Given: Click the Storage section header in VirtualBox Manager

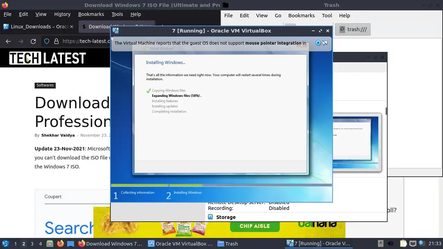Looking at the screenshot, I should coord(226,217).
